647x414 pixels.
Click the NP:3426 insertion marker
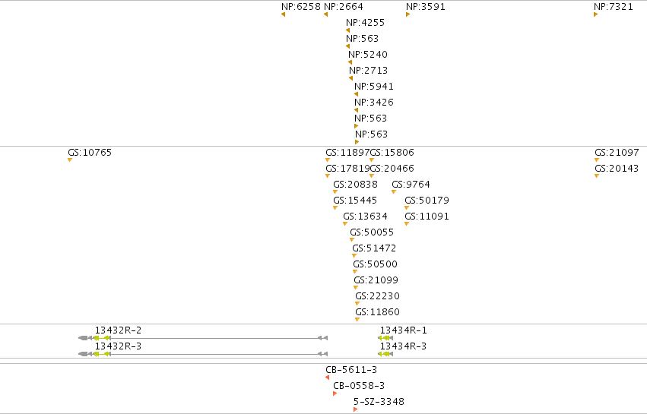tap(356, 110)
